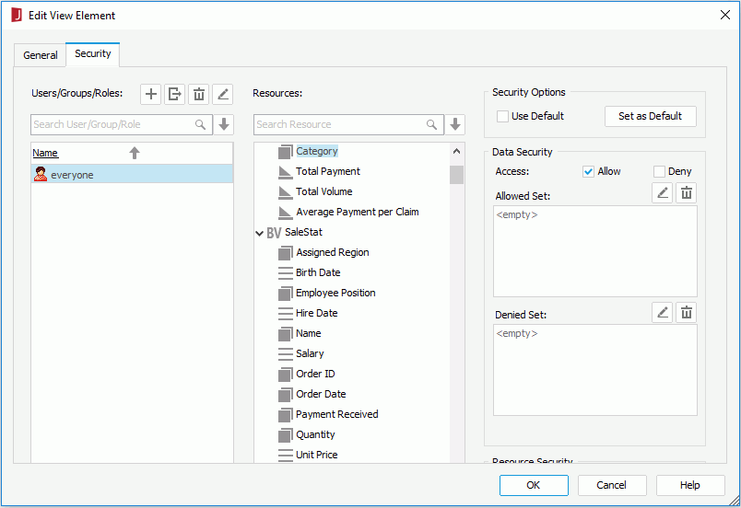Edit the Denied Set with pencil icon

click(662, 312)
